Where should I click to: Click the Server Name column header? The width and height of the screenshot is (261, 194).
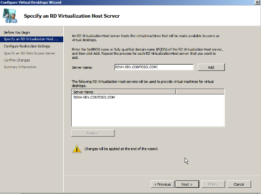point(123,92)
